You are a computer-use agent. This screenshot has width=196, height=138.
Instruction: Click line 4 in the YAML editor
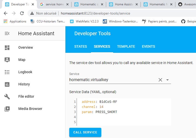124,117
